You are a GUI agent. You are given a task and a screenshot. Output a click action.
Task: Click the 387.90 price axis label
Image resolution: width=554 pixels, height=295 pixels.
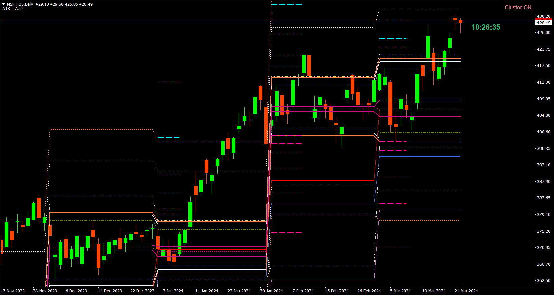[x=544, y=182]
